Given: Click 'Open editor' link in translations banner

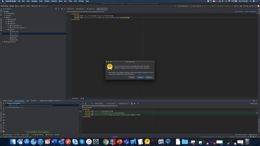Looking at the screenshot, I should tap(239, 12).
